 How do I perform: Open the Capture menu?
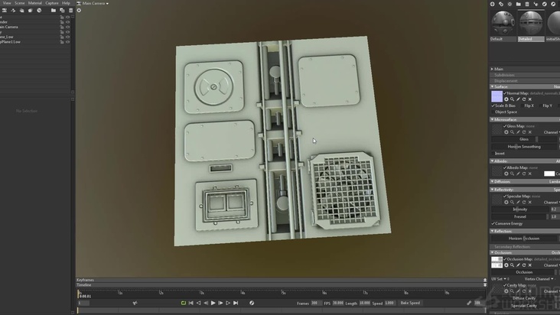[x=52, y=3]
